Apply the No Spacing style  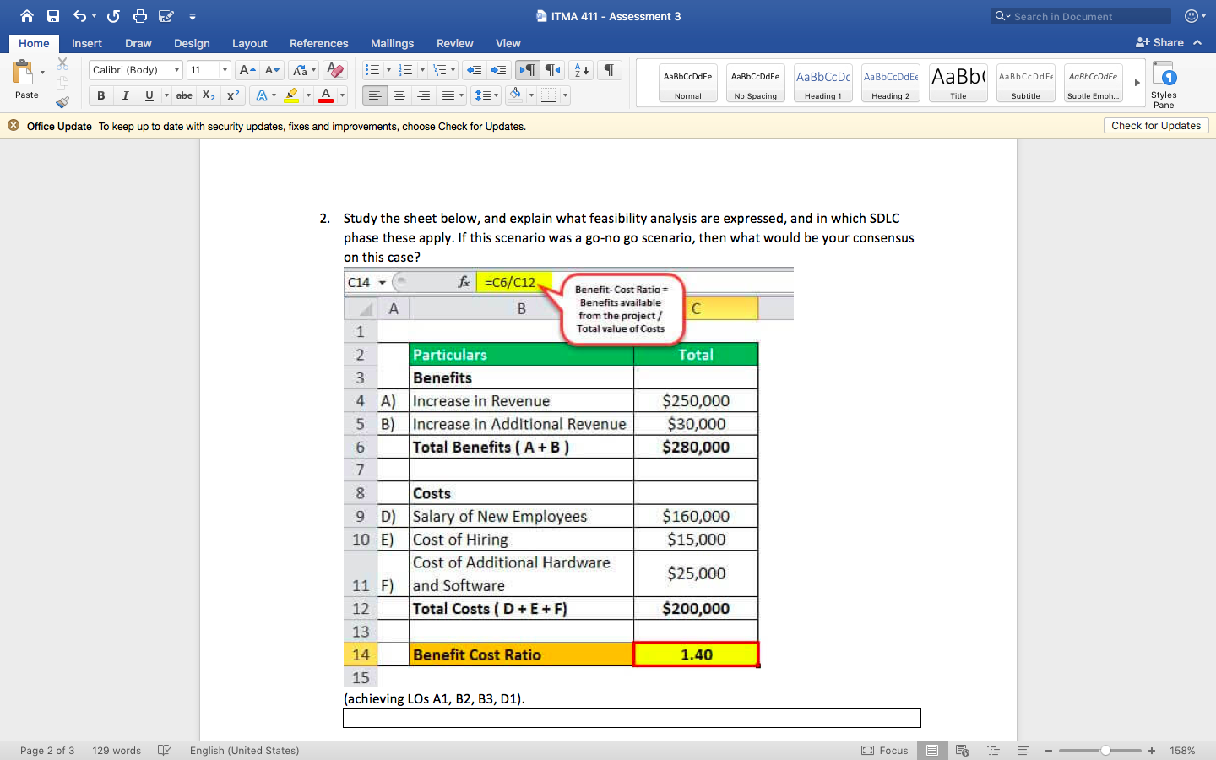click(756, 83)
